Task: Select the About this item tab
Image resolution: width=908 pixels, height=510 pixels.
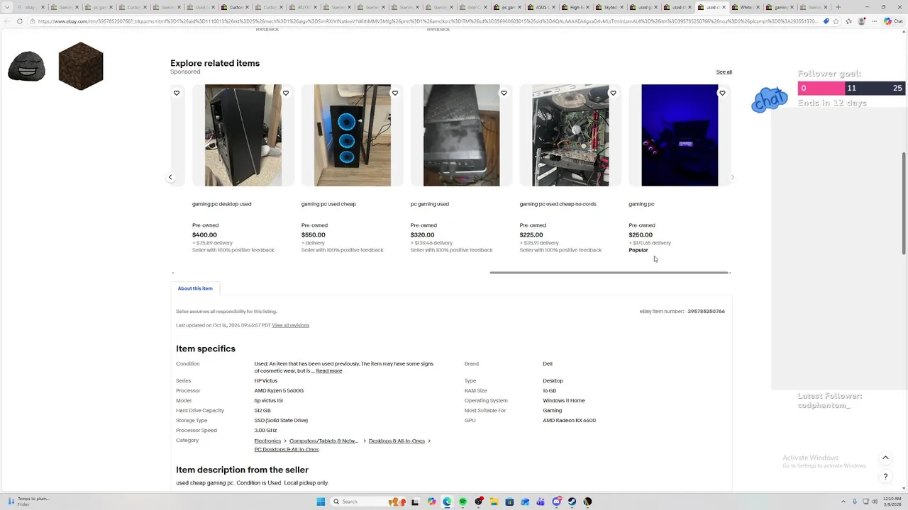Action: tap(195, 288)
